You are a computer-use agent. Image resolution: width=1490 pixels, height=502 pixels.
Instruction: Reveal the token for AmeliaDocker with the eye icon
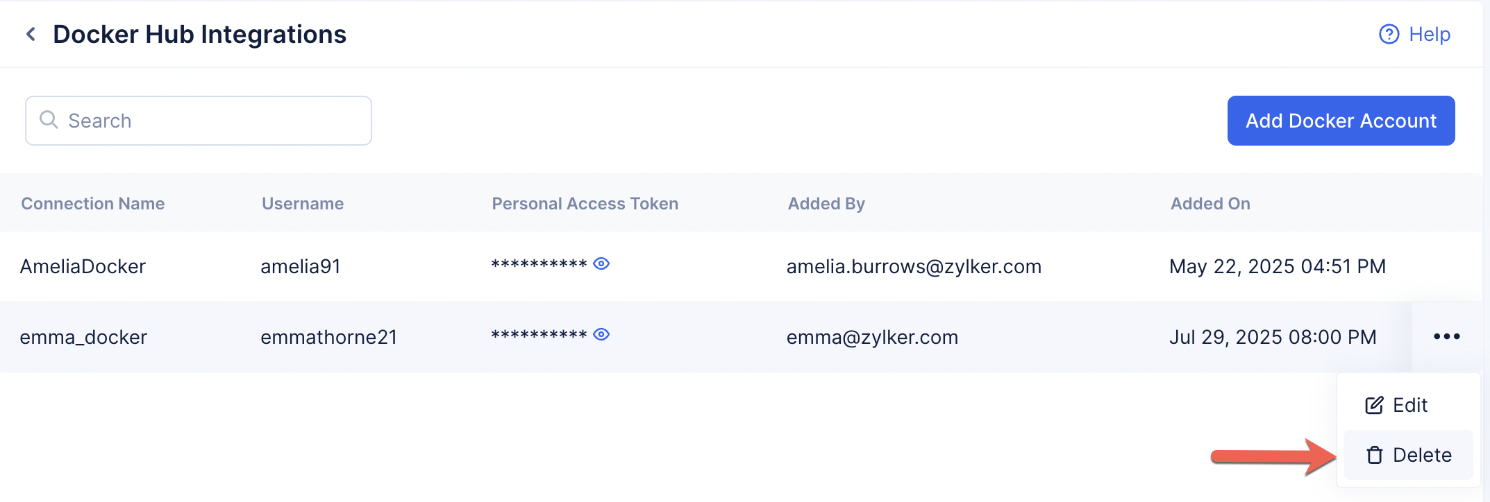pos(601,263)
